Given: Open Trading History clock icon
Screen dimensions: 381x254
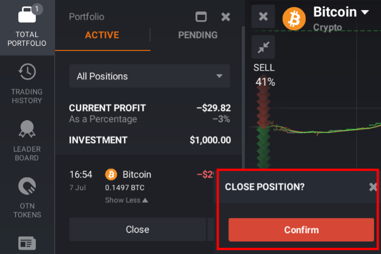Looking at the screenshot, I should tap(27, 72).
